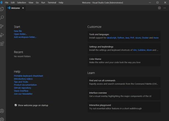The width and height of the screenshot is (169, 121).
Task: Open GitHub repository link
Action: click(22, 88)
